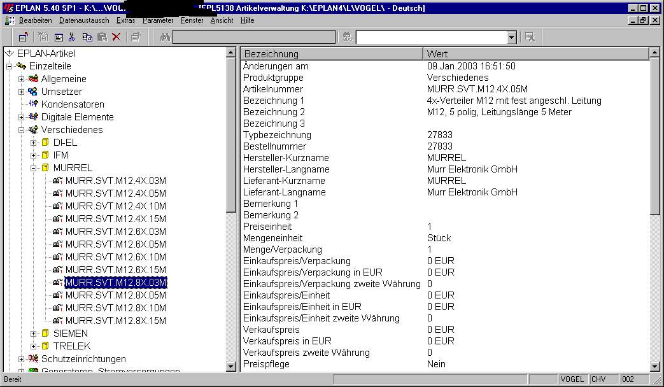Expand the DI-EL manufacturer folder

pyautogui.click(x=34, y=143)
